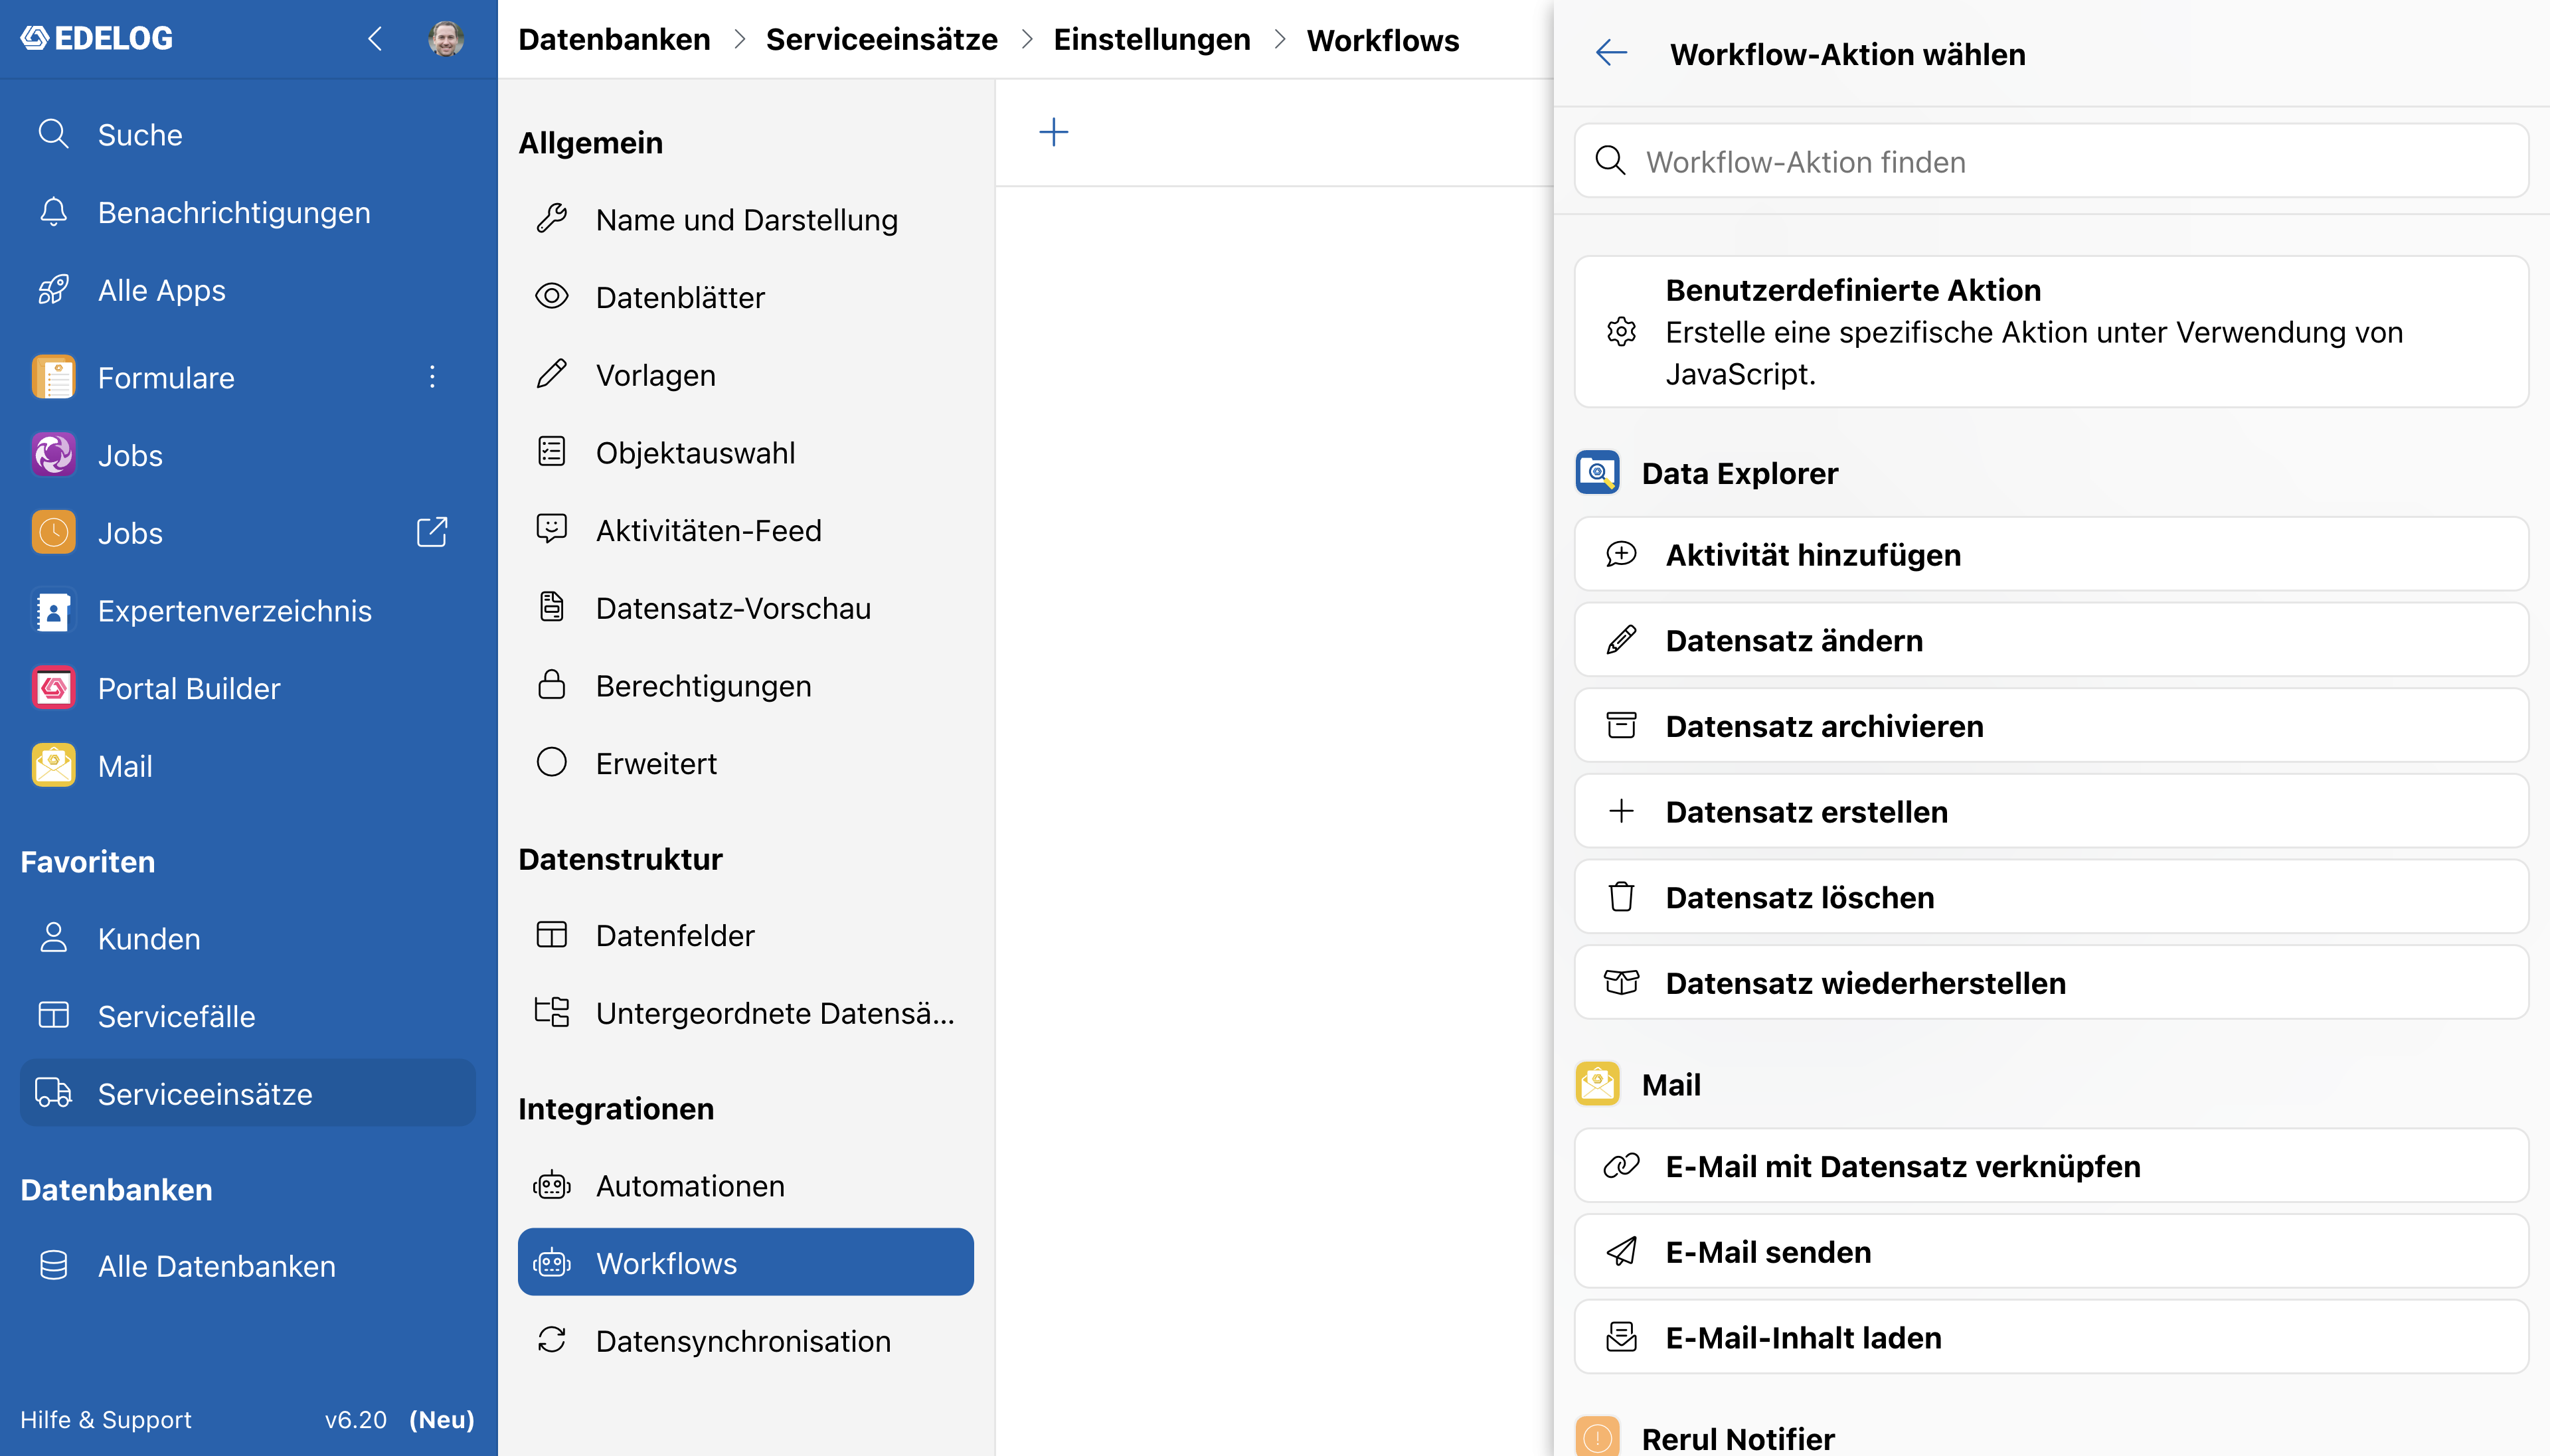2550x1456 pixels.
Task: Open Datenblätter settings eye icon
Action: pos(552,296)
